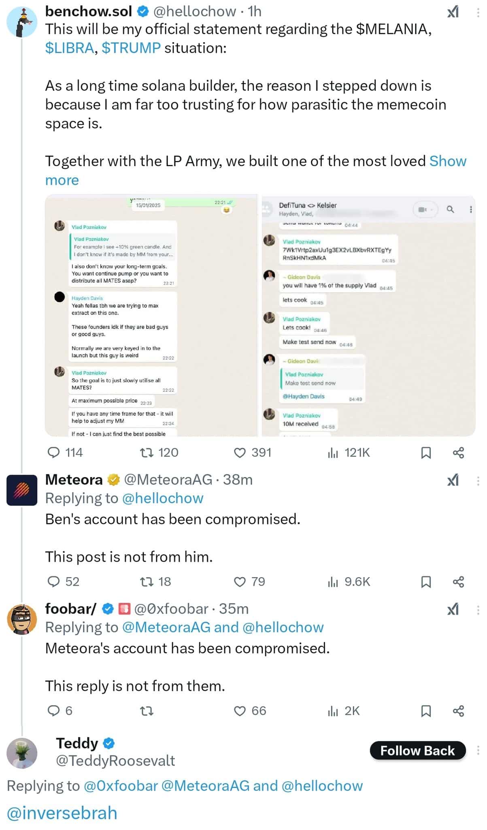Viewport: 487px width, 830px height.
Task: Open Grok icon on benchow.sol's post
Action: 453,13
